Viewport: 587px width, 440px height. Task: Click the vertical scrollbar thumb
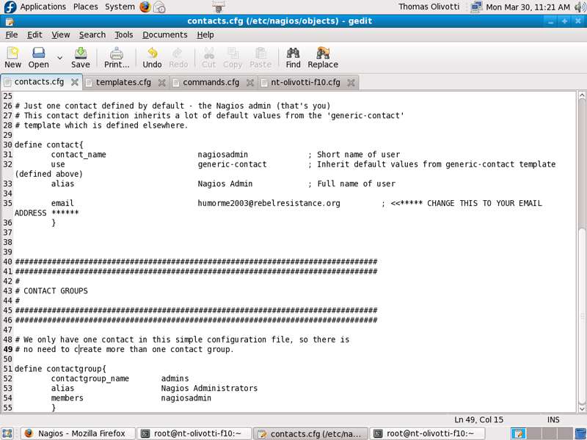(582, 315)
